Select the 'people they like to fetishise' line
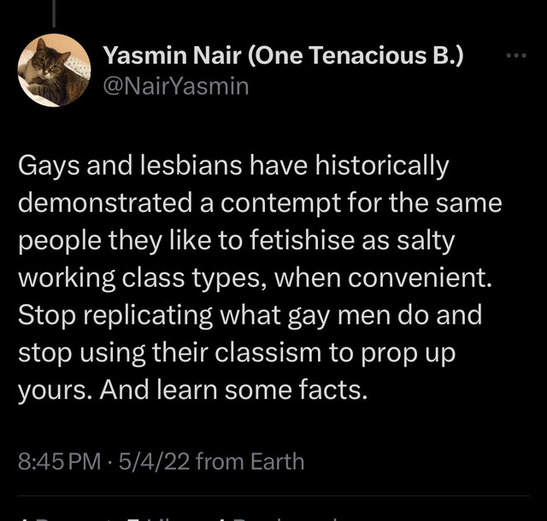This screenshot has height=521, width=547. [236, 241]
